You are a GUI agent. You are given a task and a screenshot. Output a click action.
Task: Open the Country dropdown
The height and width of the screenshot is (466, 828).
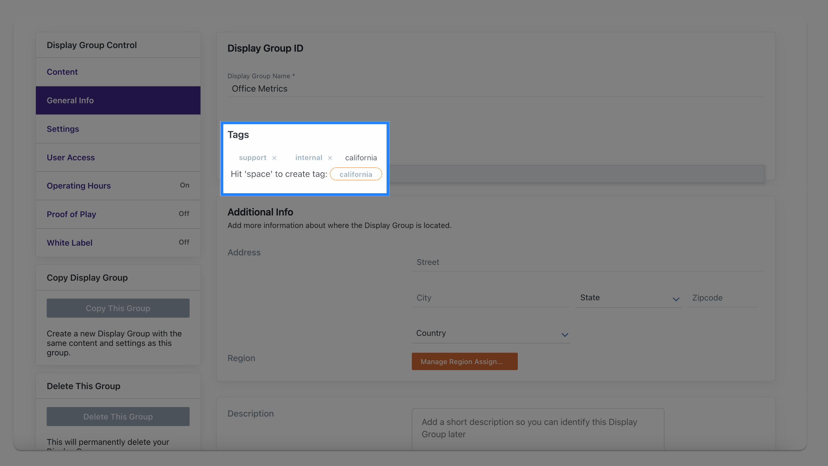click(491, 333)
